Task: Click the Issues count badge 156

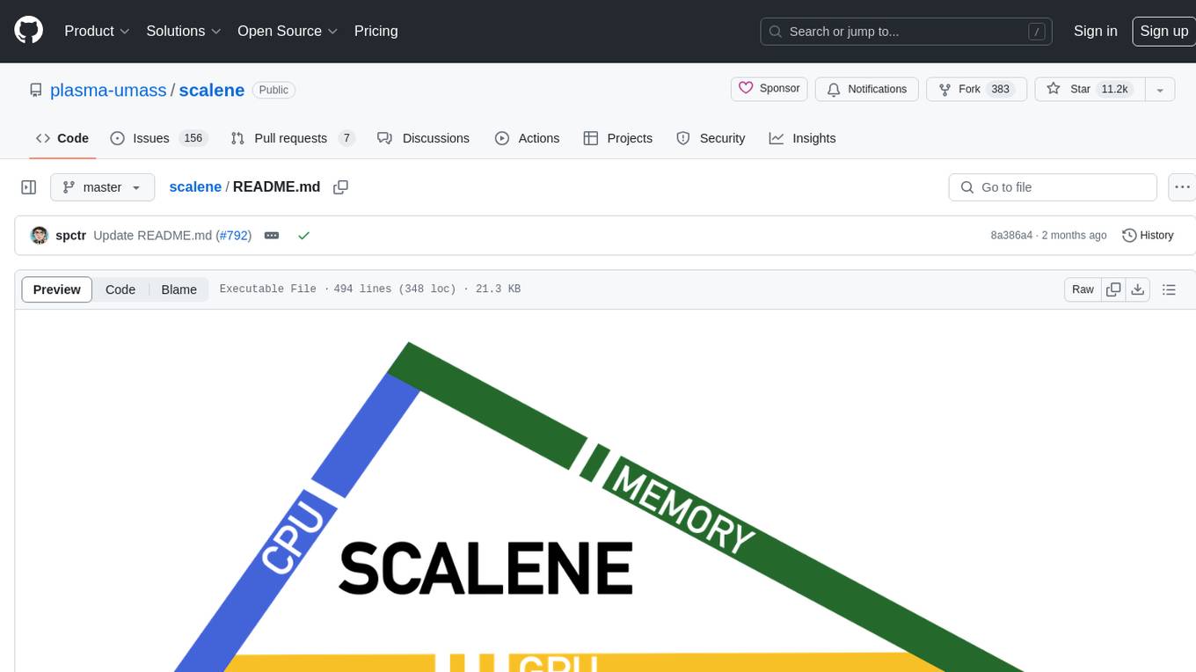Action: pyautogui.click(x=193, y=138)
